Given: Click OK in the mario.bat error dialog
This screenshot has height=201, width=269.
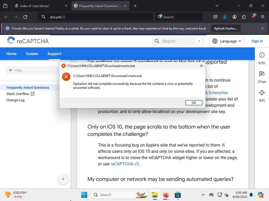Looking at the screenshot, I should (194, 103).
